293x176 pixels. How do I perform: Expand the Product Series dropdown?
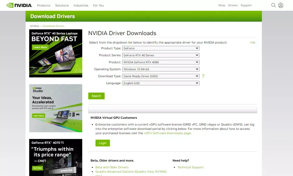[161, 55]
